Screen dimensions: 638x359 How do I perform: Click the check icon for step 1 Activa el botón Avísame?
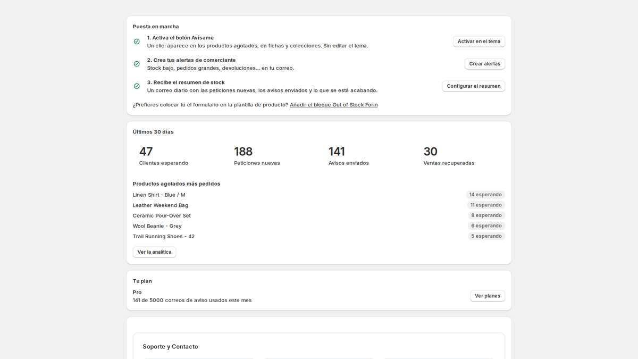tap(137, 41)
